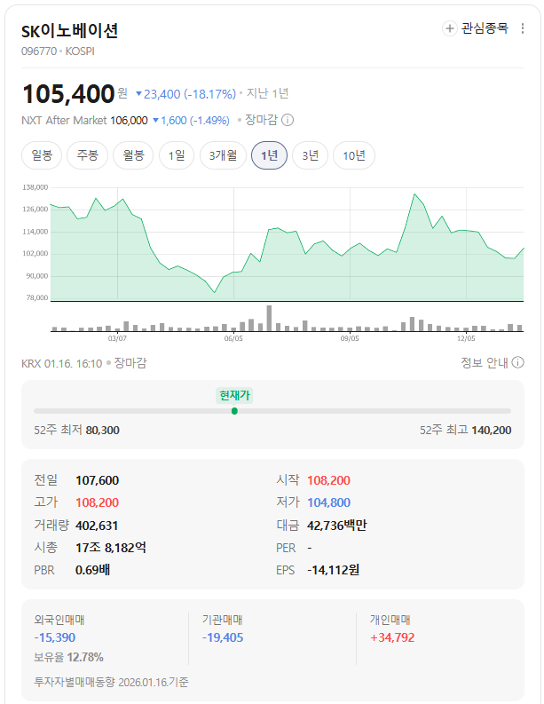Click the tallest volume bar in the chart
The image size is (544, 704).
(x=269, y=318)
